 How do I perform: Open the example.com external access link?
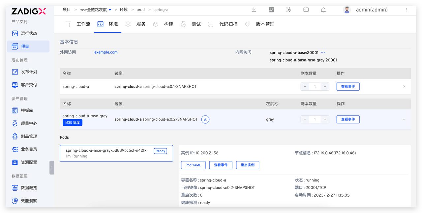[106, 52]
